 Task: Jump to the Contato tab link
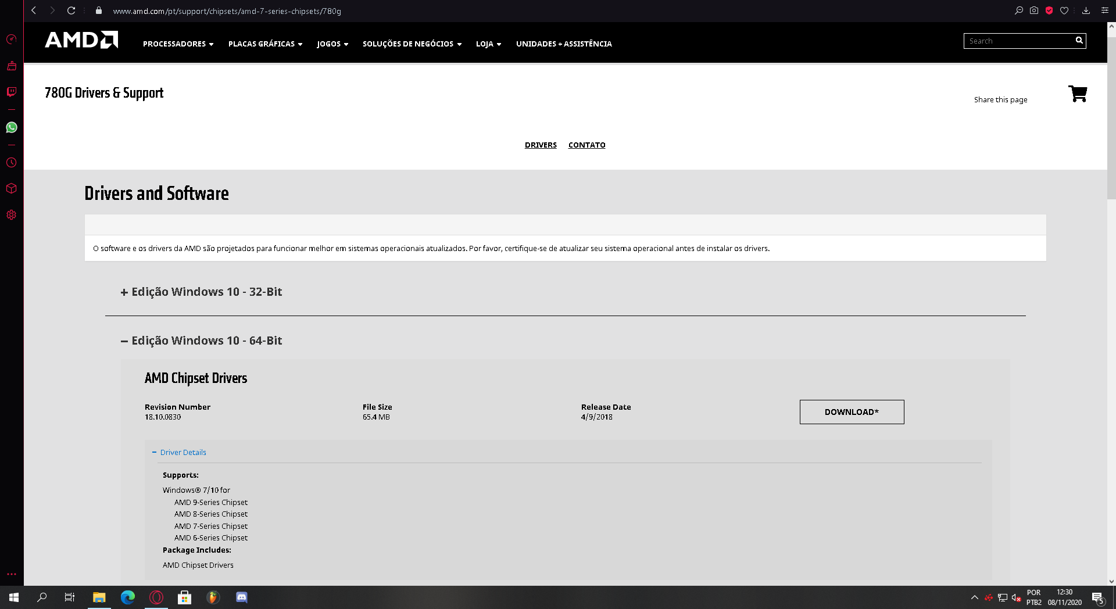(586, 145)
